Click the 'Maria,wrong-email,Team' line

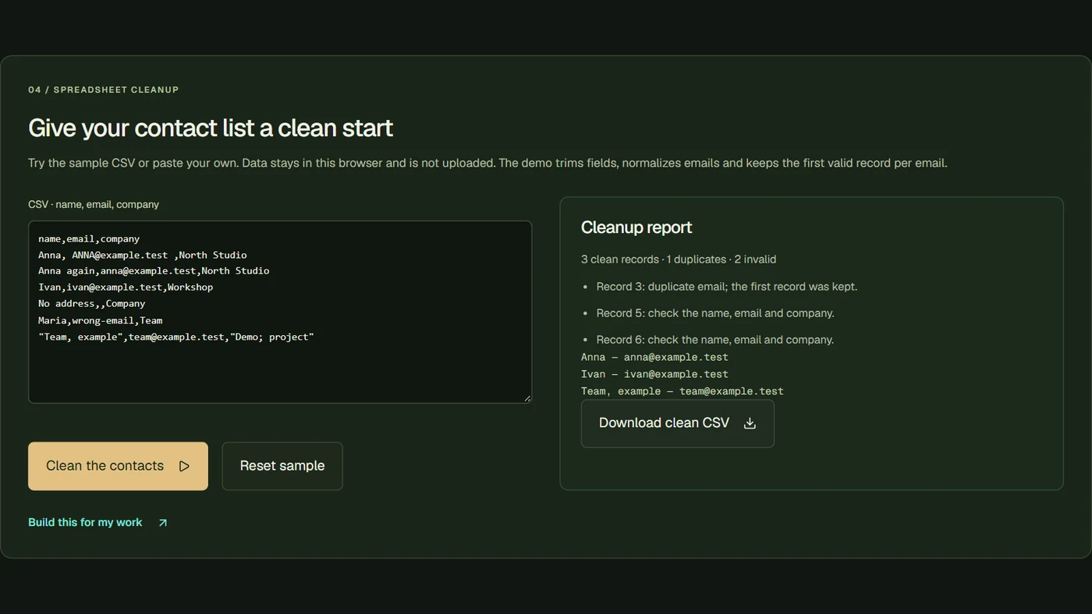click(101, 320)
